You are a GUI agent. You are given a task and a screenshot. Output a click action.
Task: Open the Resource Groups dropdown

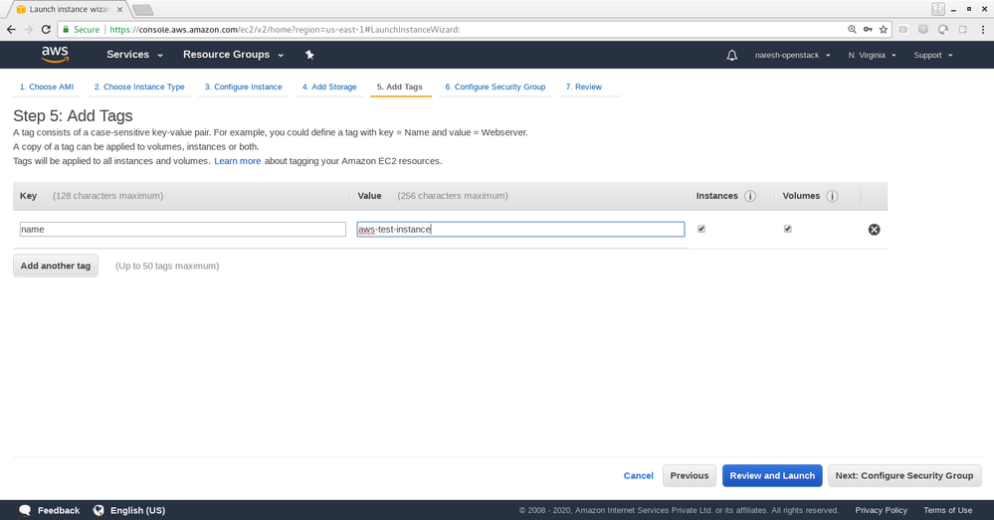[233, 55]
